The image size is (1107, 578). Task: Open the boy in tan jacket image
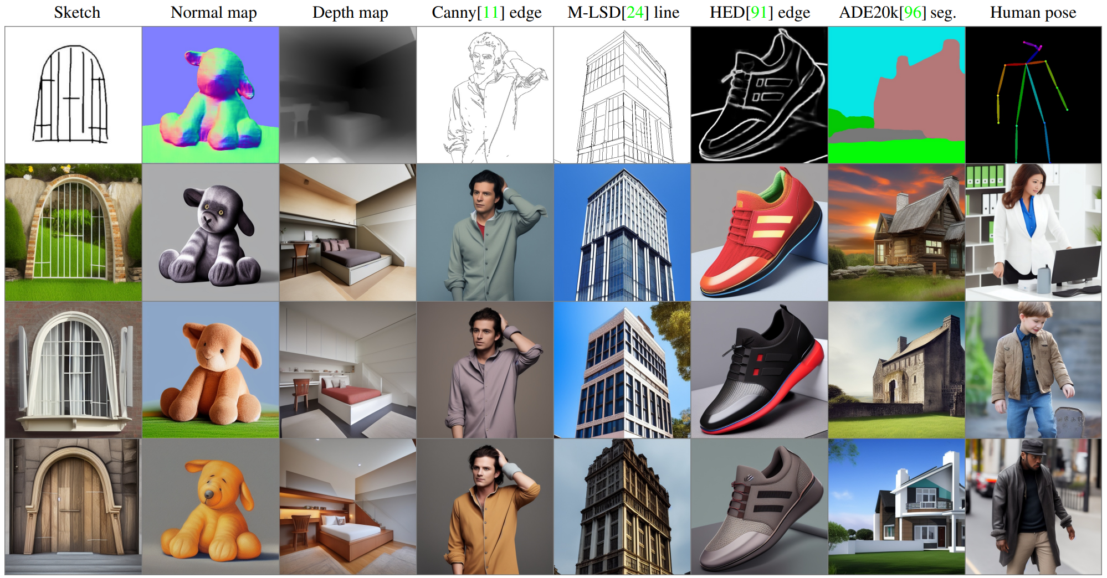1033,370
